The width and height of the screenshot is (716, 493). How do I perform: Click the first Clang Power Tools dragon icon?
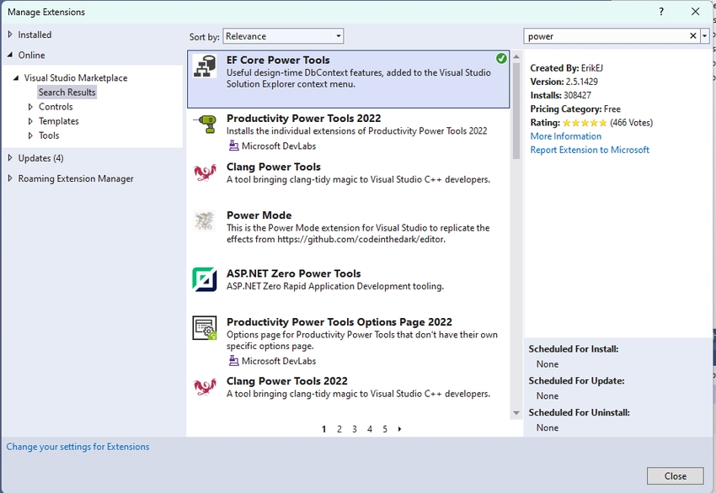(x=205, y=173)
